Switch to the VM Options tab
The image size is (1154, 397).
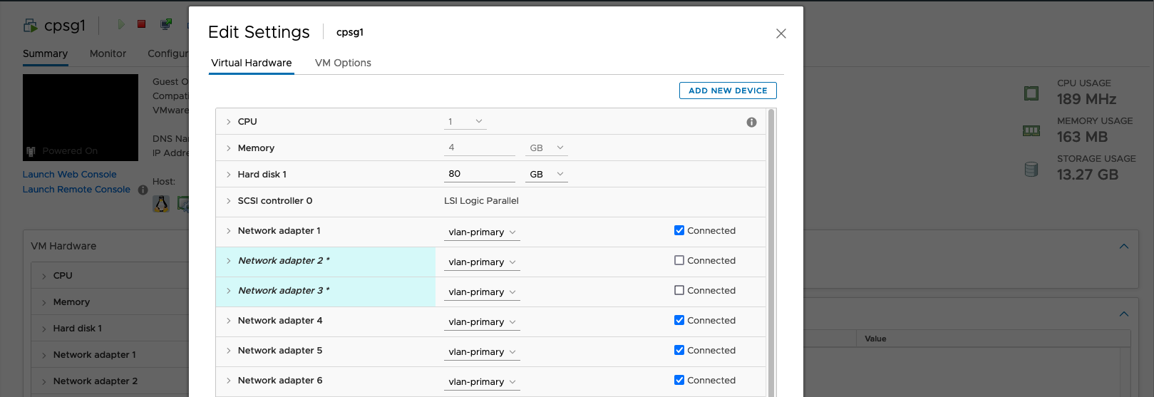[343, 63]
